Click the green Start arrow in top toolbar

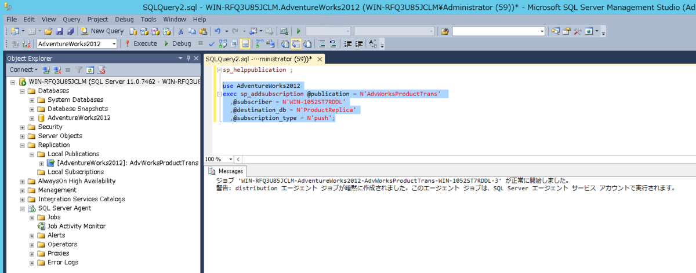tap(298, 31)
